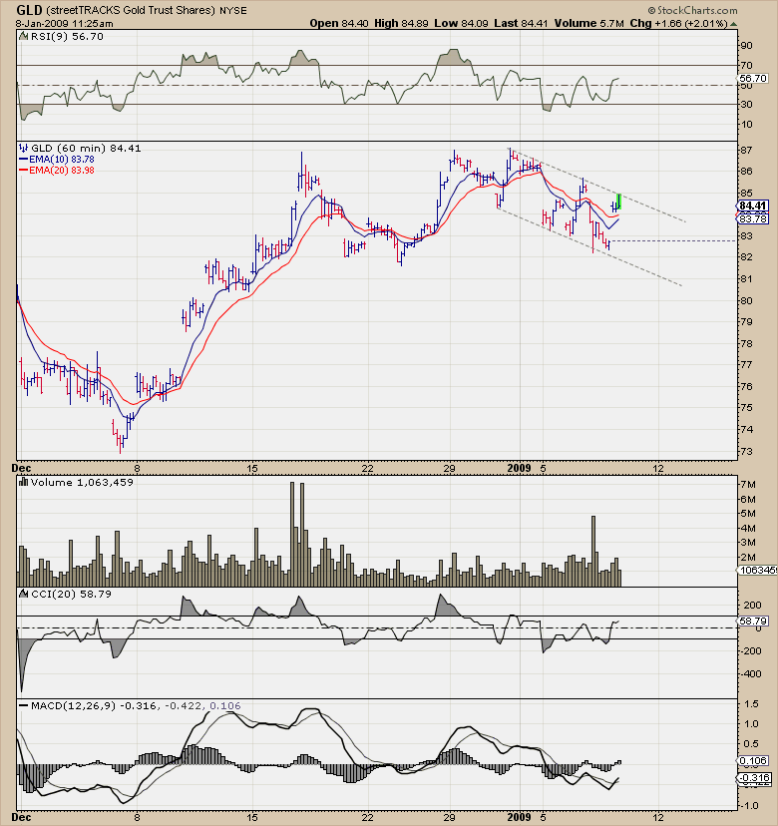Click the 0.106 MACD histogram tag on right axis

[753, 761]
